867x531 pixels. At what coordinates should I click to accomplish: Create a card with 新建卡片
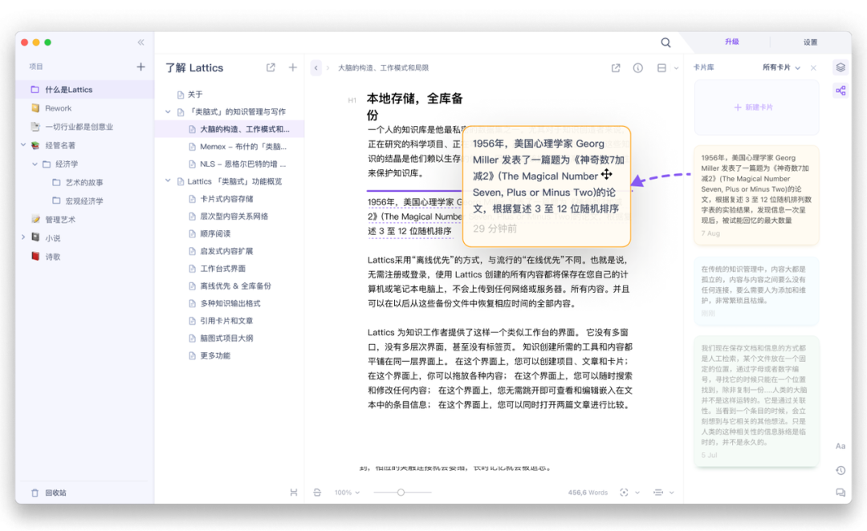pyautogui.click(x=756, y=107)
